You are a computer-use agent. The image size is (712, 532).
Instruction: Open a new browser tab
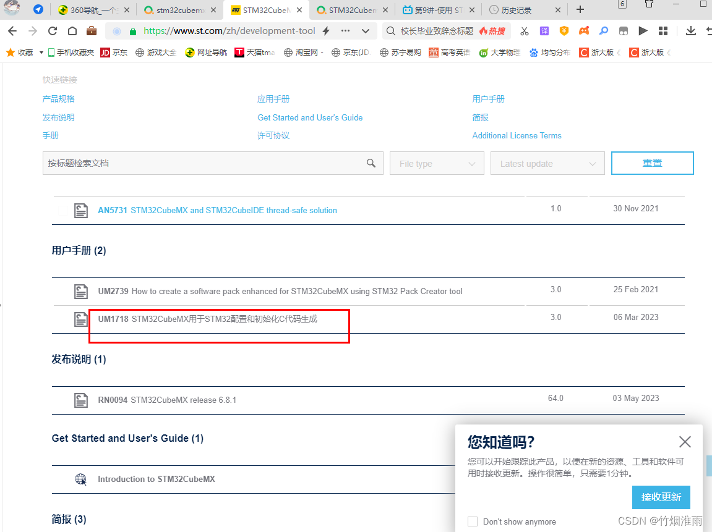point(580,9)
